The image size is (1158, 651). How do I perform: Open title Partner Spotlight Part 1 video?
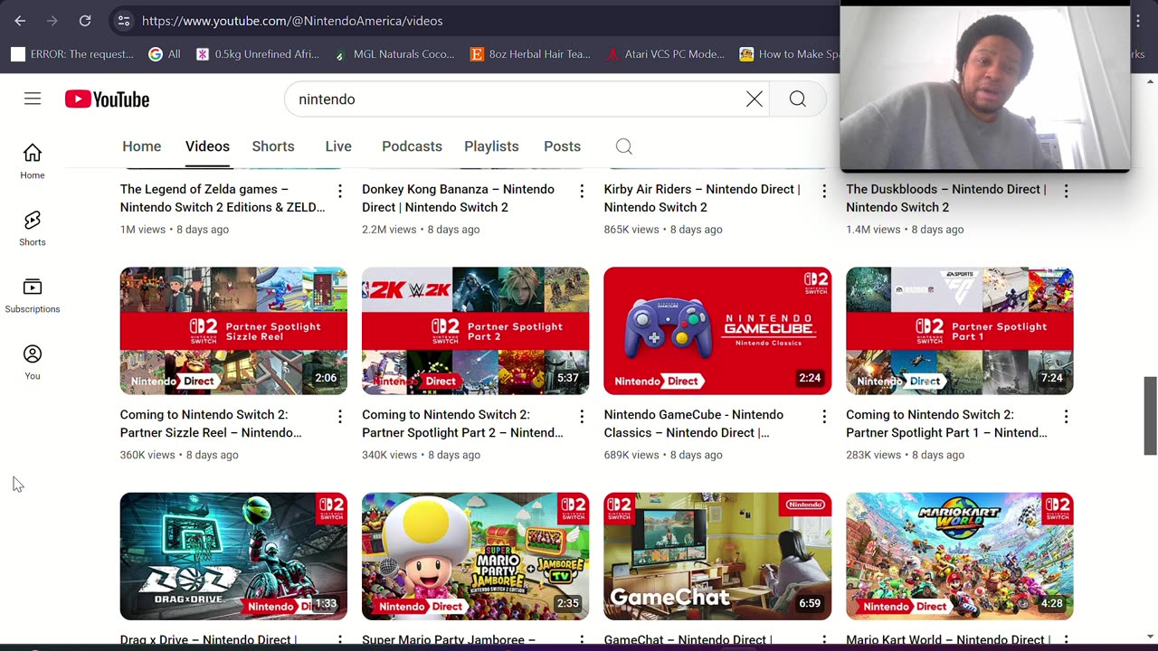(946, 423)
